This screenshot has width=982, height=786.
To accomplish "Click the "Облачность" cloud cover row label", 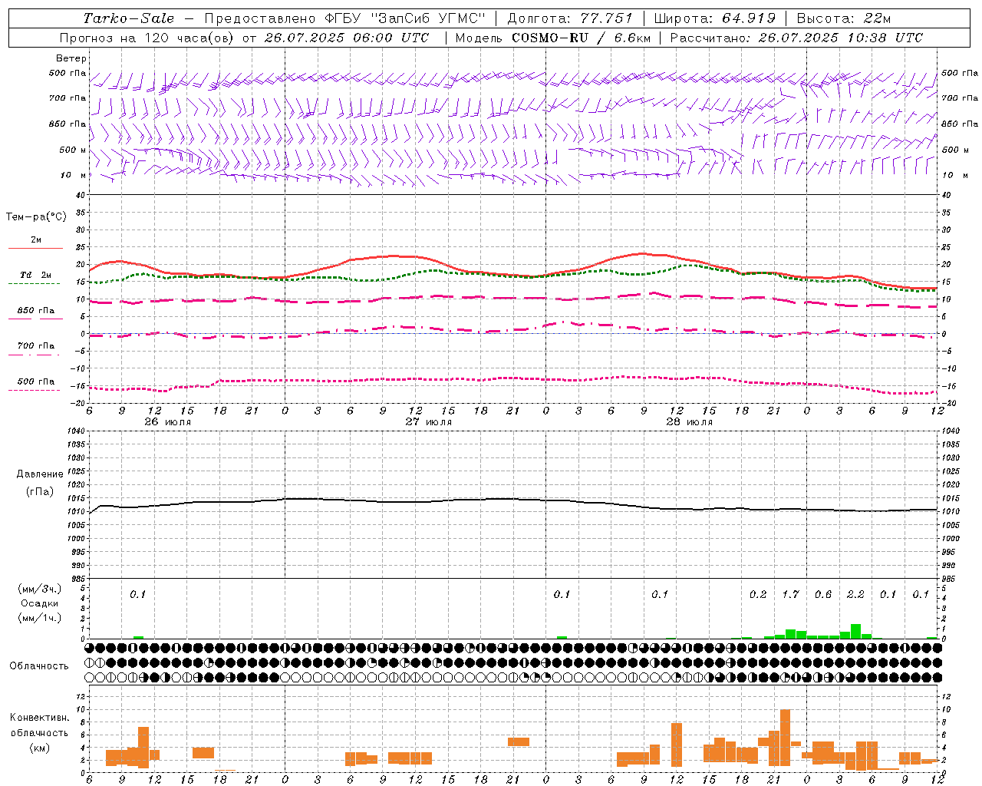I will click(x=39, y=665).
